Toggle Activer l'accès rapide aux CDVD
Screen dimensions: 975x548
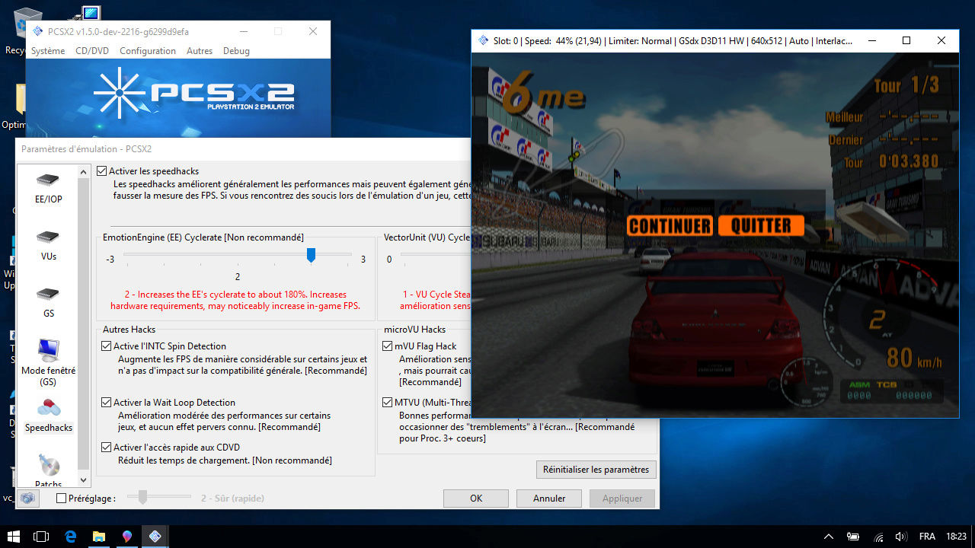[x=107, y=448]
